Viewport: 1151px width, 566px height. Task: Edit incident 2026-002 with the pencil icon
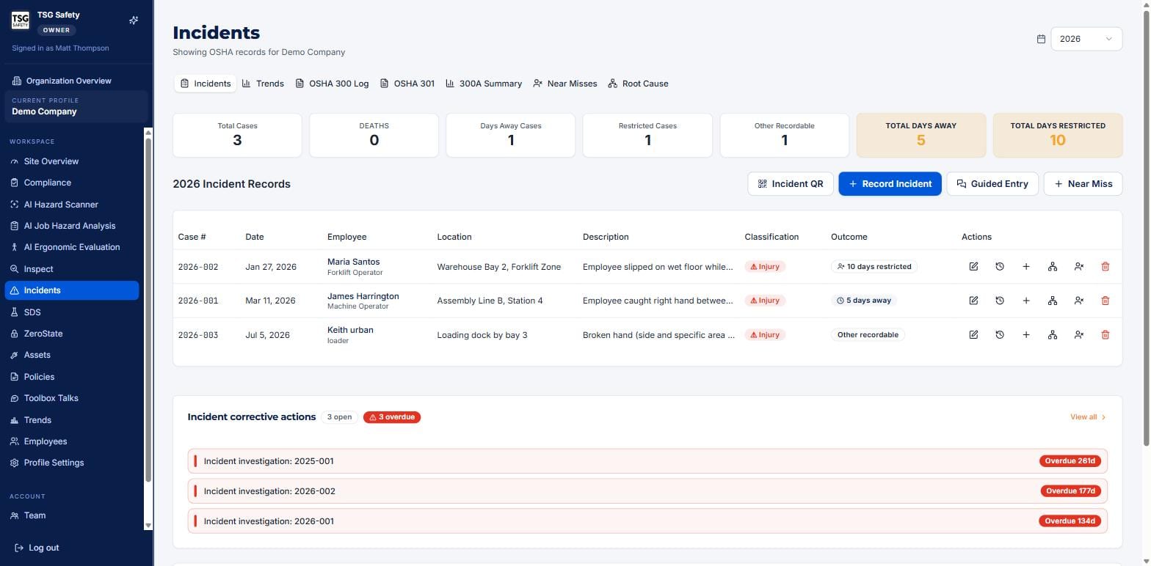(973, 267)
